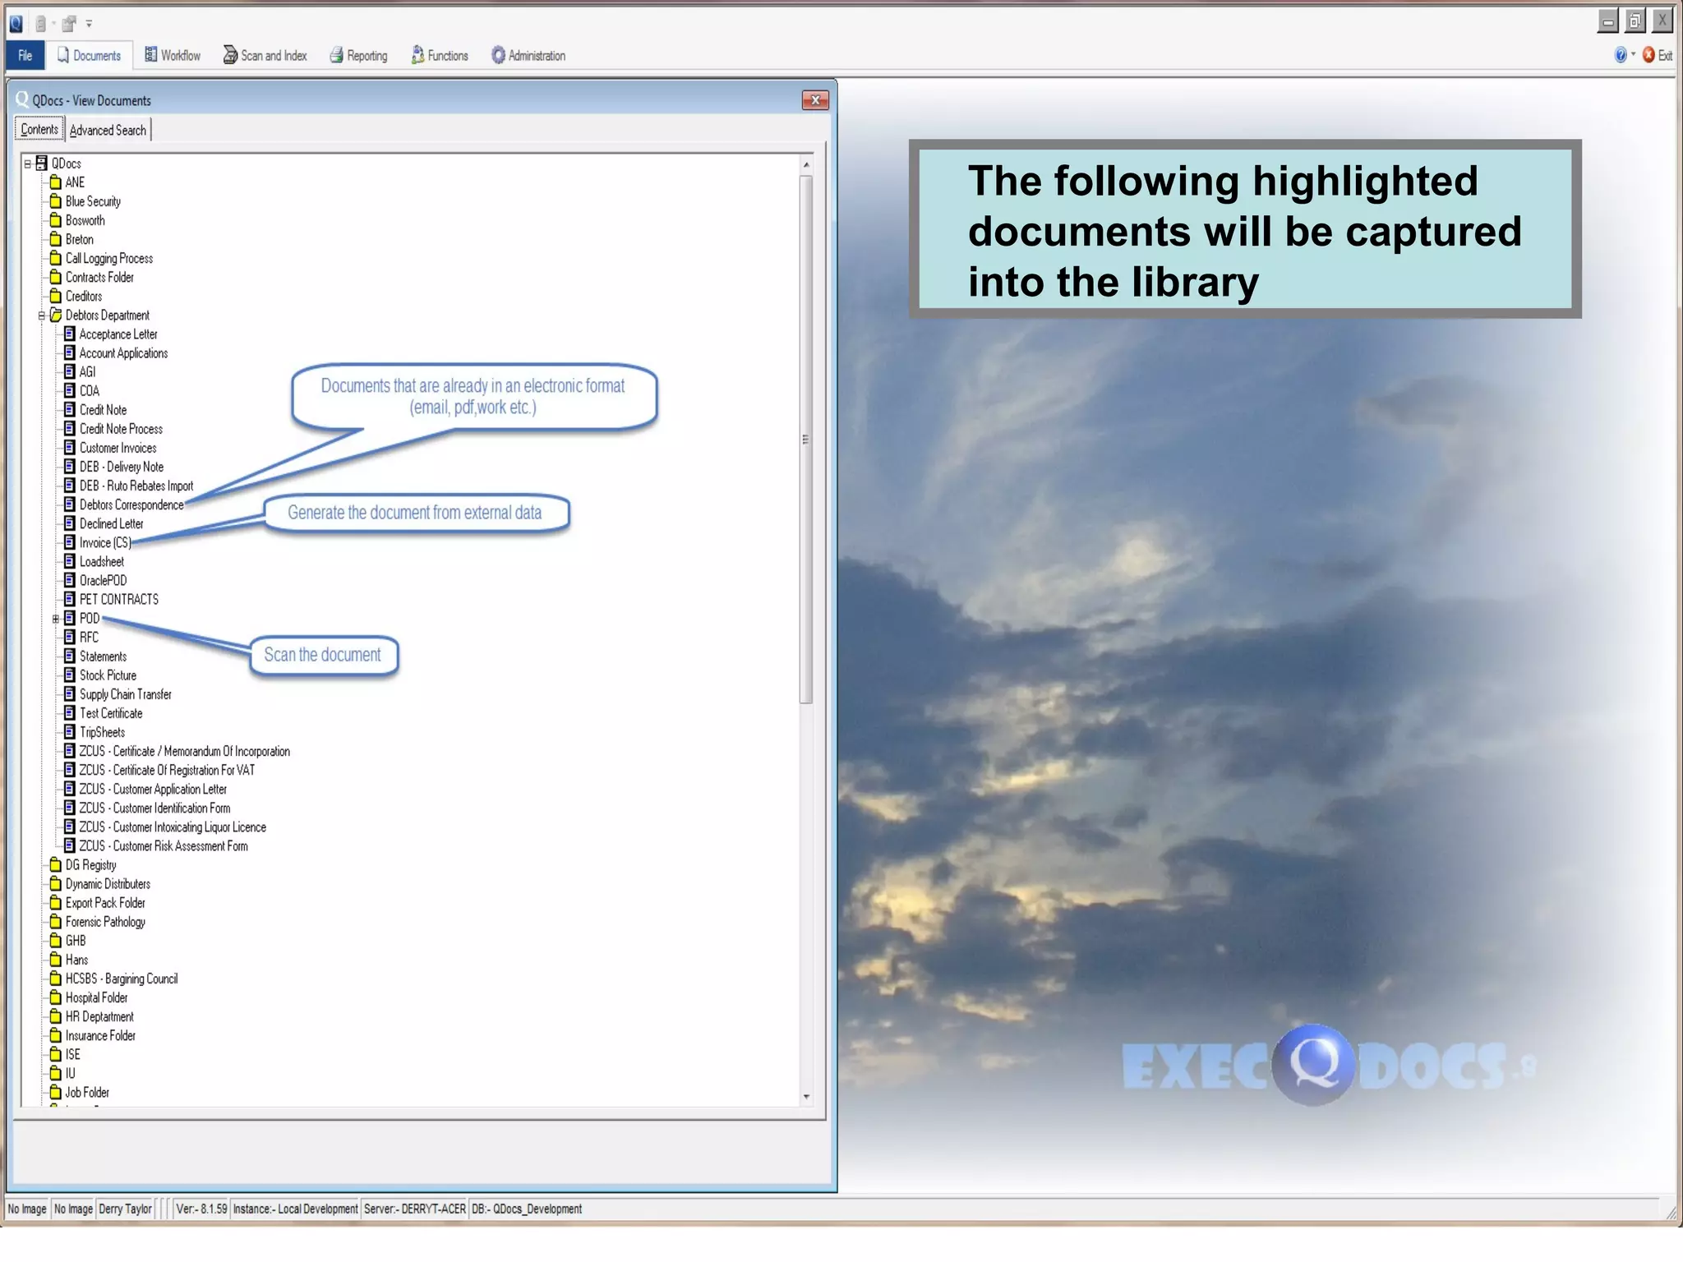The height and width of the screenshot is (1262, 1683).
Task: Select the Account Applications document type
Action: [123, 353]
